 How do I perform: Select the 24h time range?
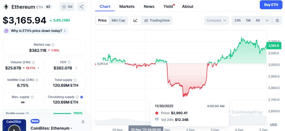(x=238, y=20)
